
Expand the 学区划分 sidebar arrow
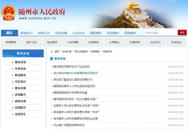pos(12,82)
